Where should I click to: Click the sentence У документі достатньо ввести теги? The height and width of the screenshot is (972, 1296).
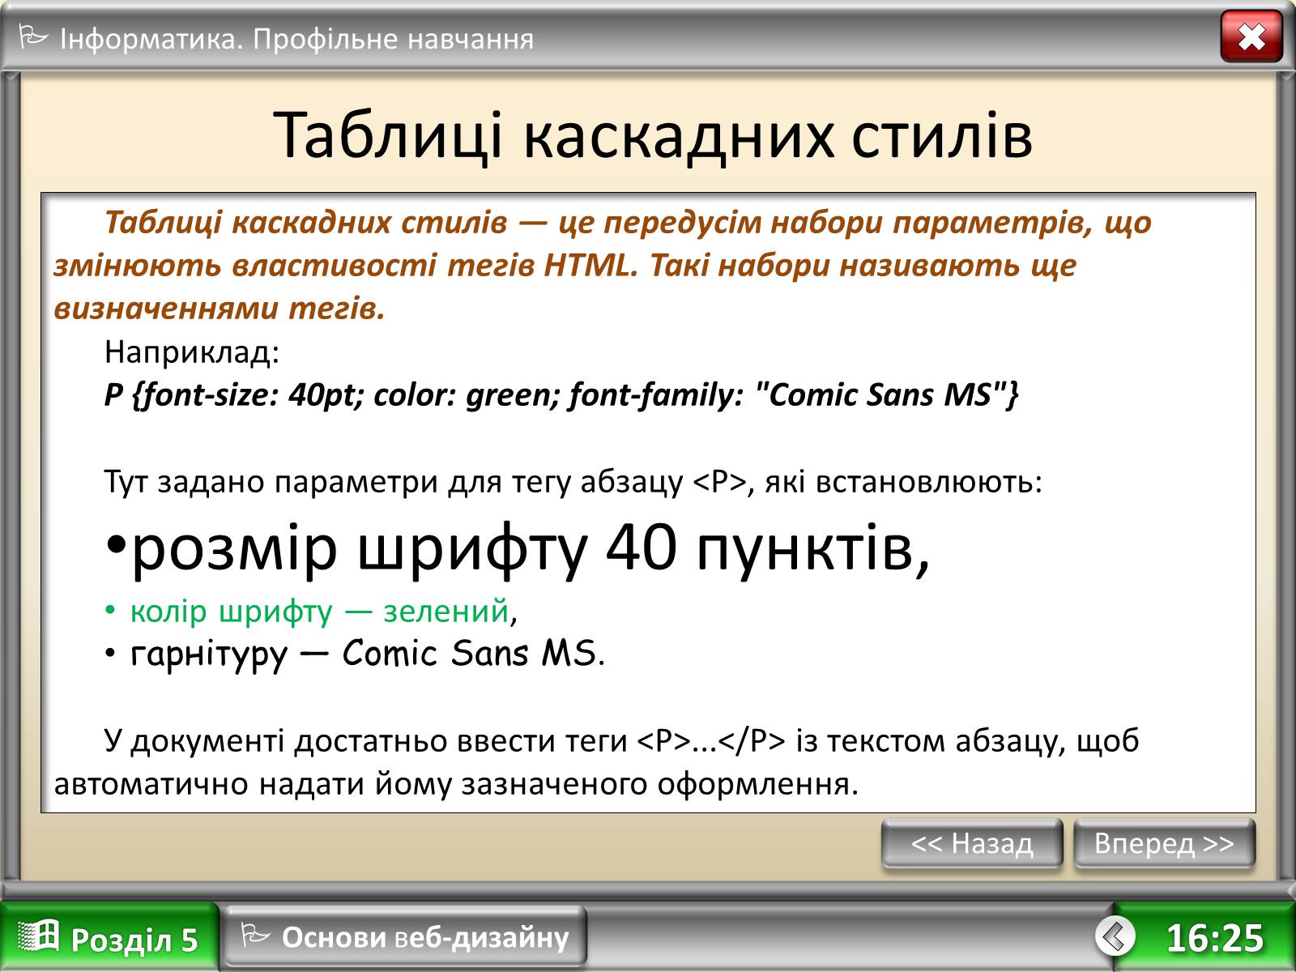[597, 762]
